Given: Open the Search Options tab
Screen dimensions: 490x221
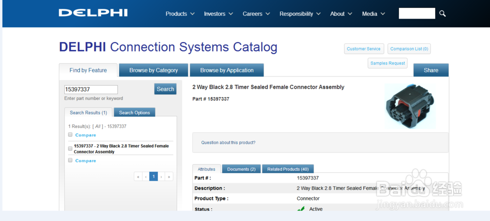Looking at the screenshot, I should coord(134,113).
